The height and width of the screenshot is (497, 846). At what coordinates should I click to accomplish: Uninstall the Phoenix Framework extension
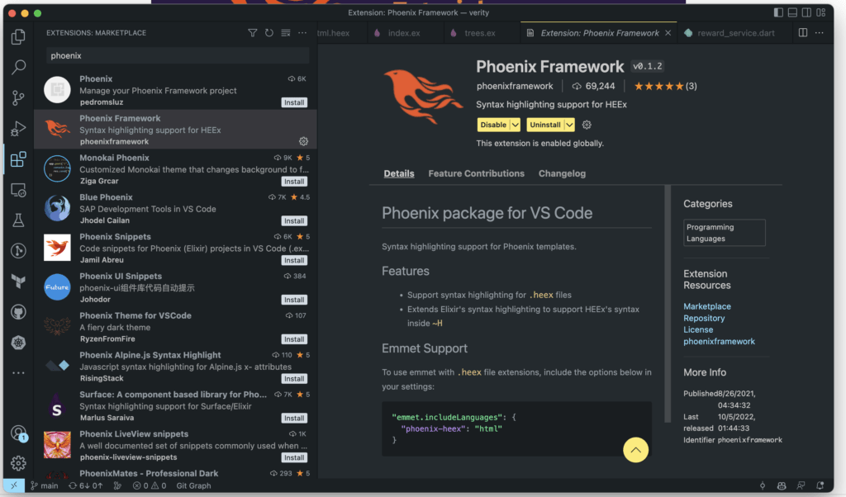click(545, 125)
